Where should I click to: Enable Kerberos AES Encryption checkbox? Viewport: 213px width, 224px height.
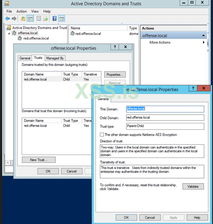[102, 135]
